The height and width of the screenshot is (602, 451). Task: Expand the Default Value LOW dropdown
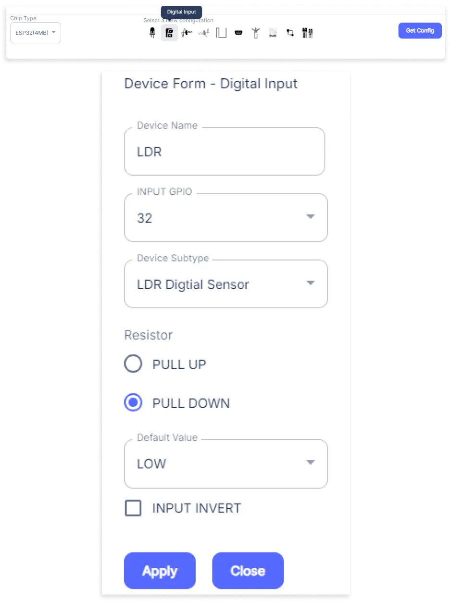226,464
